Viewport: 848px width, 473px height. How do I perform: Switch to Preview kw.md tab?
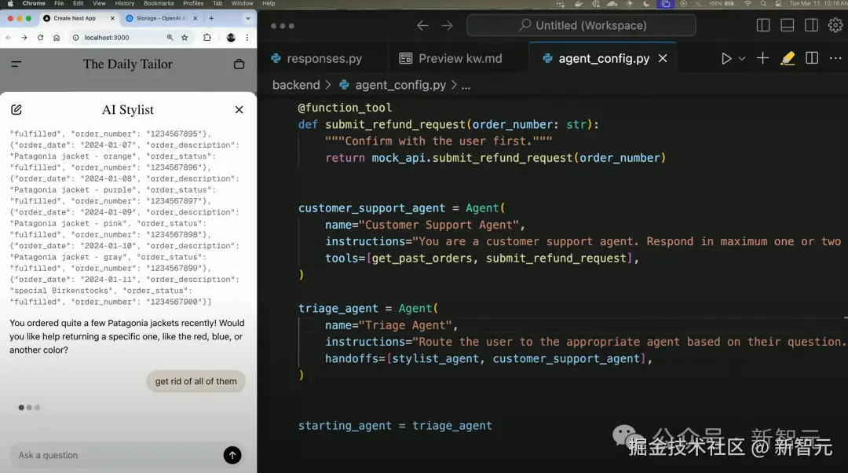459,58
